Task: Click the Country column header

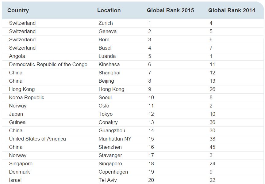Action: 18,10
